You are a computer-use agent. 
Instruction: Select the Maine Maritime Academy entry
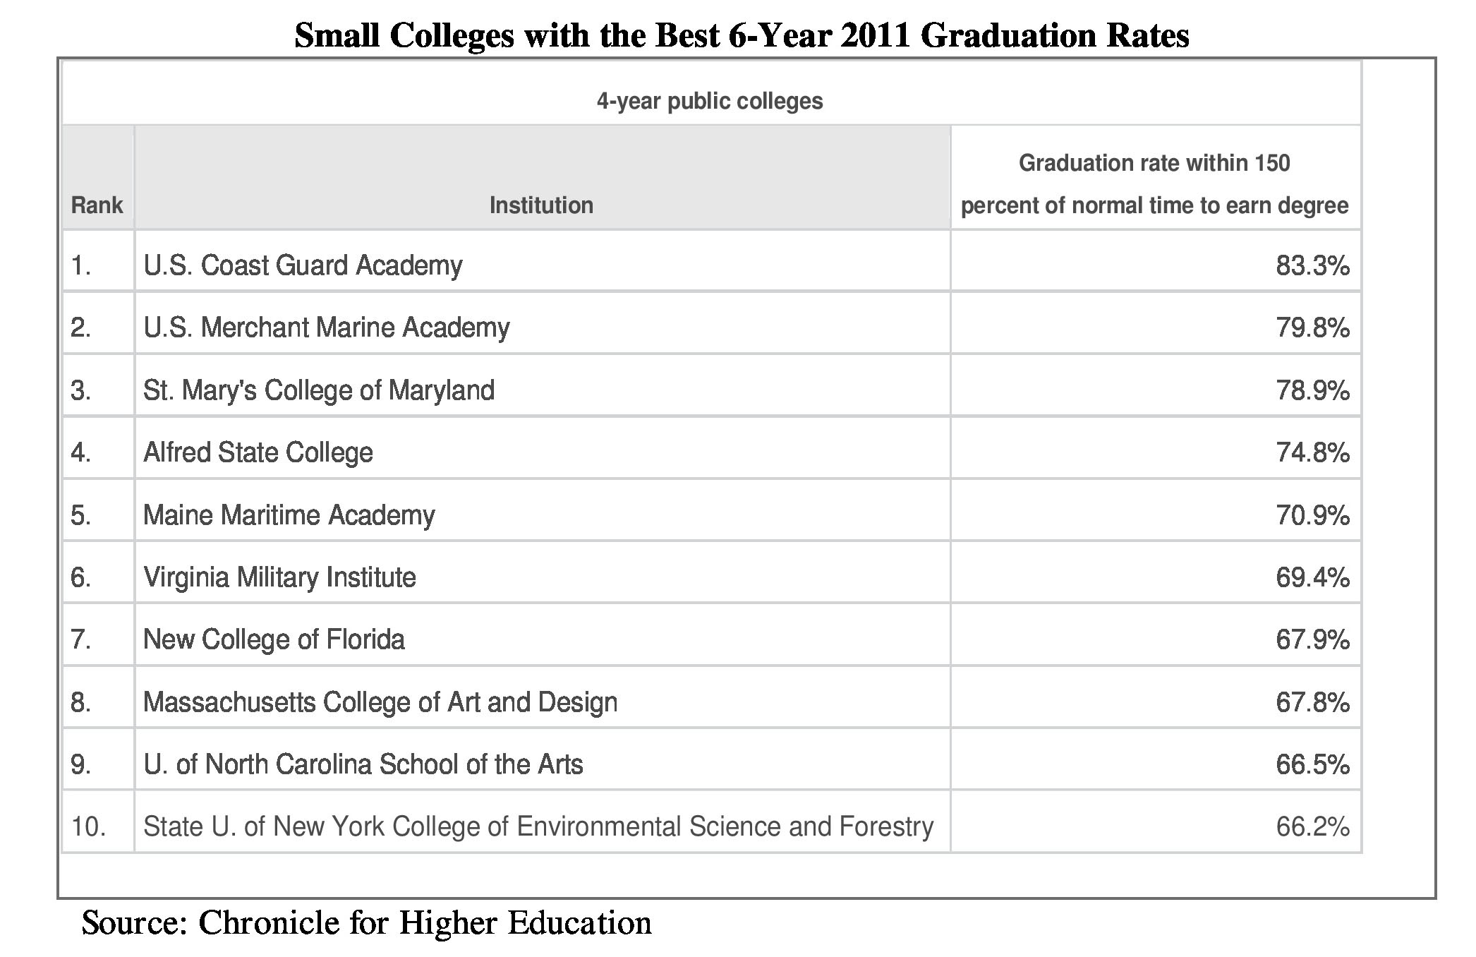pyautogui.click(x=289, y=515)
